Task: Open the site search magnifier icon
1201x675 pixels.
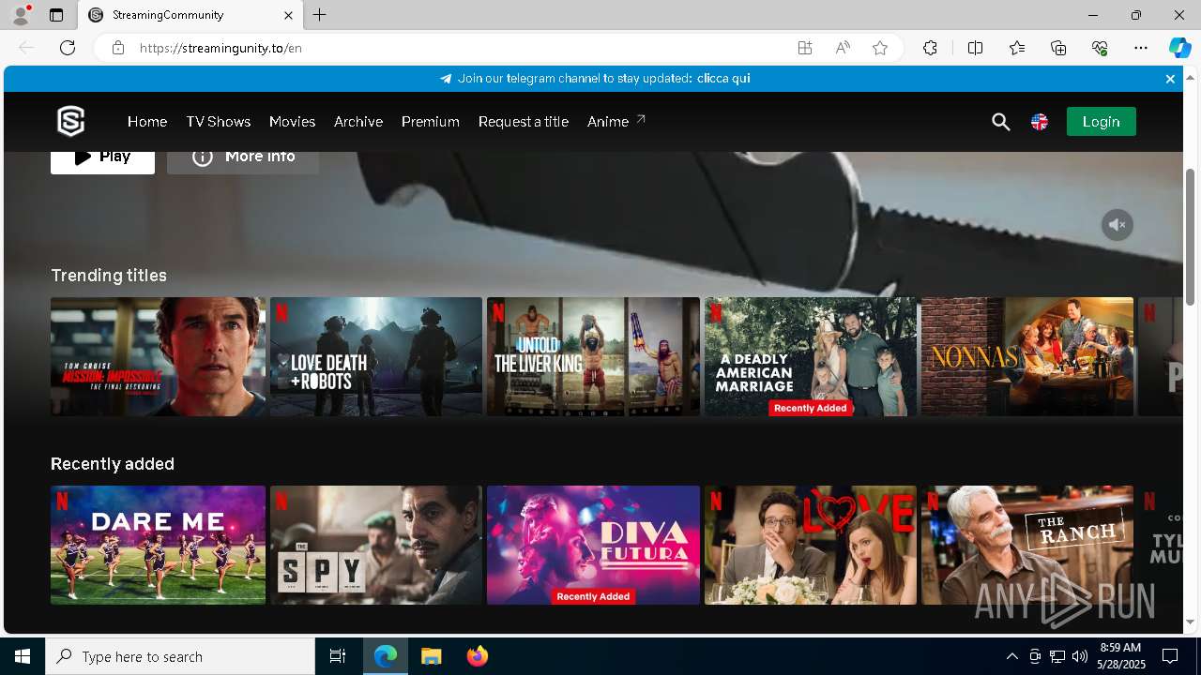Action: (1000, 122)
